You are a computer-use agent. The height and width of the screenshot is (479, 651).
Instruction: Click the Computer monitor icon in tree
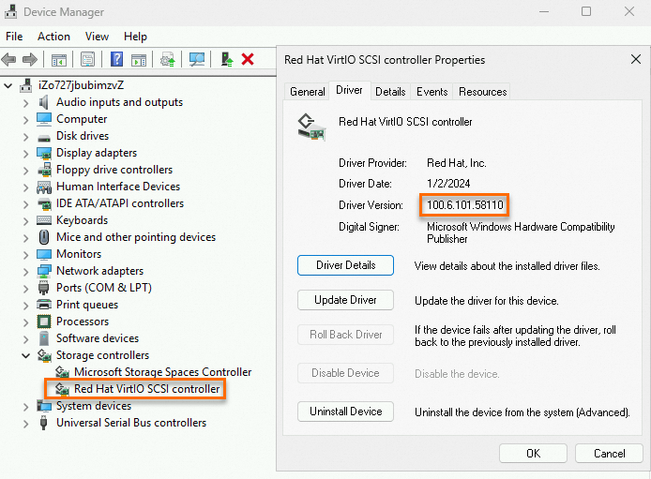tap(43, 119)
